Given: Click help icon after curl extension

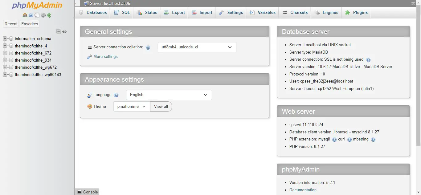Looking at the screenshot, I should pyautogui.click(x=349, y=140).
